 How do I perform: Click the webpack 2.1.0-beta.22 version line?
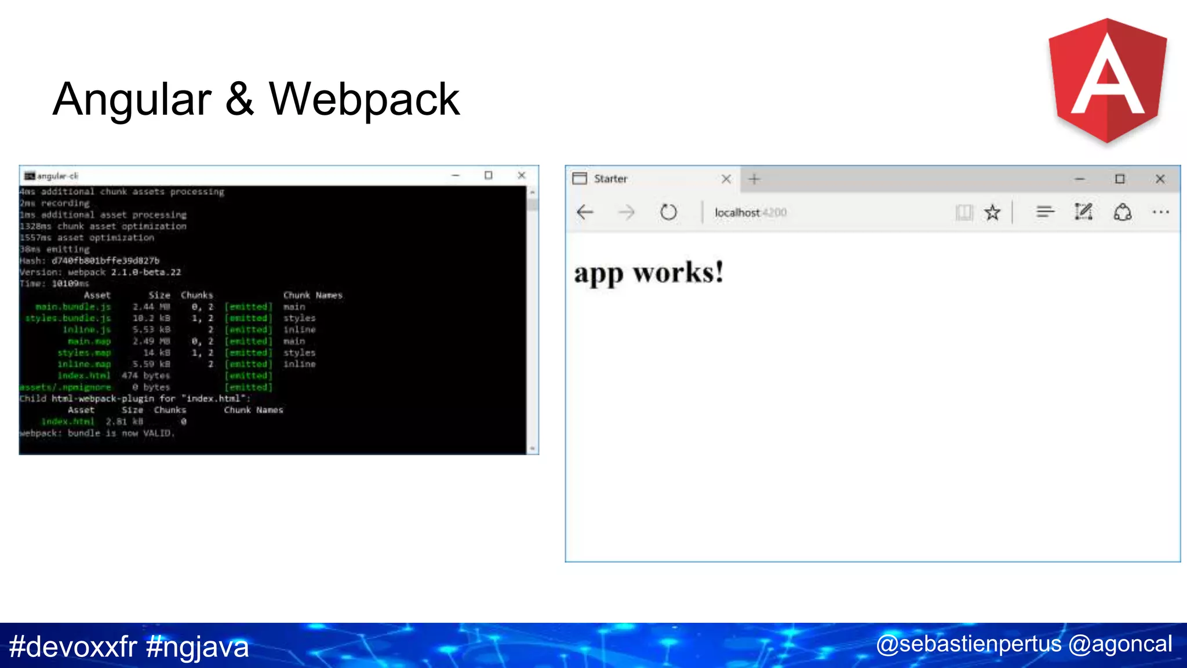[100, 273]
